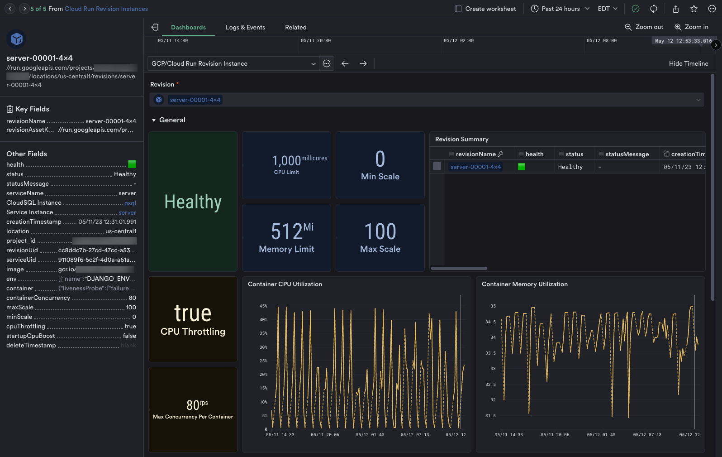
Task: Open Past 24 hours time range picker
Action: tap(560, 9)
